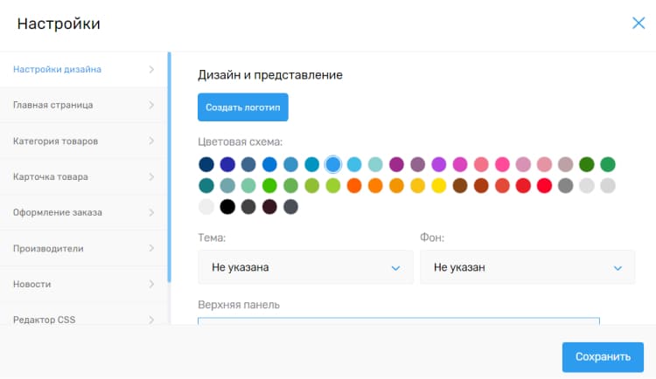Save settings with the Сохранить button

603,357
